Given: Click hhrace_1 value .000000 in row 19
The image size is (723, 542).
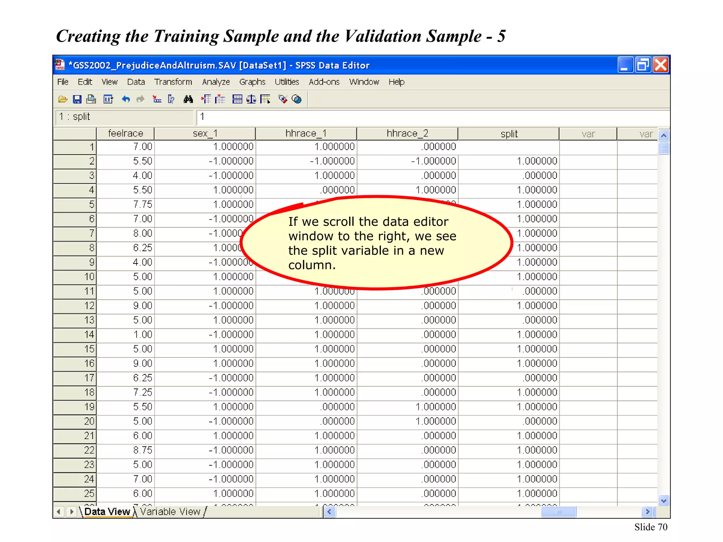Looking at the screenshot, I should click(306, 407).
